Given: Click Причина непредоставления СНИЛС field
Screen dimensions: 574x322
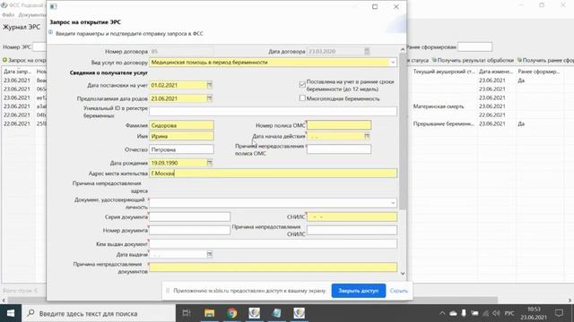Looking at the screenshot, I should pos(352,230).
